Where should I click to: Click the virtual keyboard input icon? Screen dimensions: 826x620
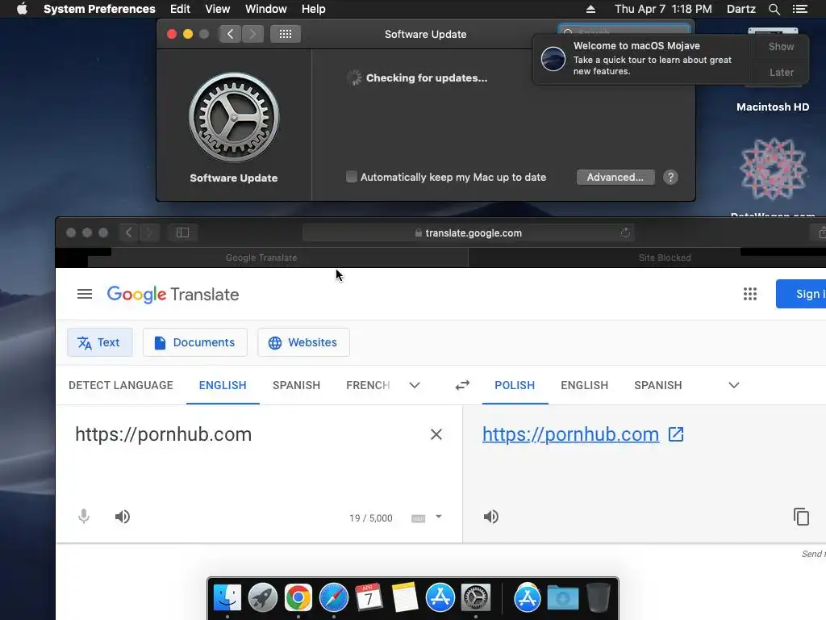pyautogui.click(x=419, y=518)
